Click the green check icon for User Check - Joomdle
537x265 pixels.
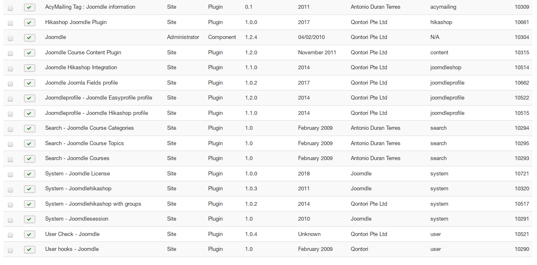coord(29,234)
